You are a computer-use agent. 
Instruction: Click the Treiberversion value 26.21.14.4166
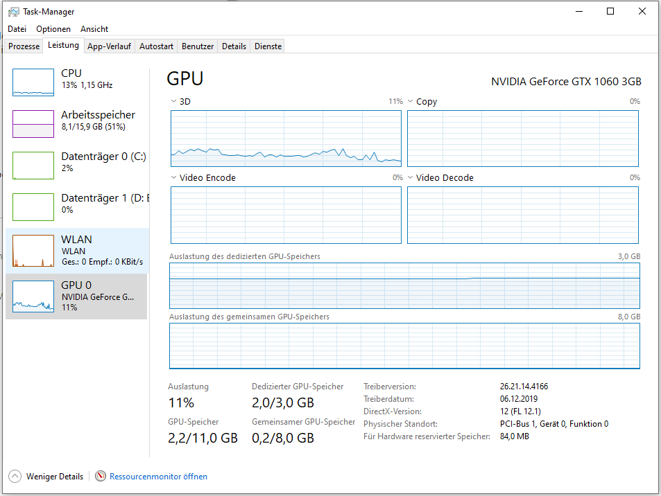point(524,387)
